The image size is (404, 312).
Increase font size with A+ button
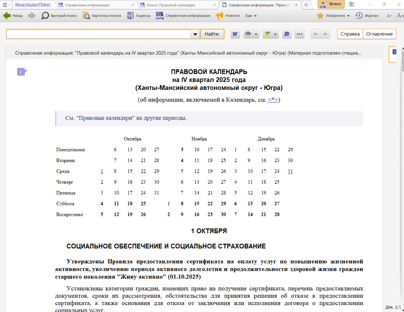click(x=400, y=16)
